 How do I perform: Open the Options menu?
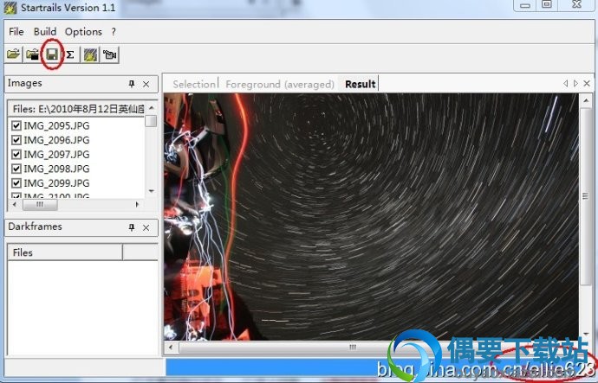pyautogui.click(x=83, y=32)
